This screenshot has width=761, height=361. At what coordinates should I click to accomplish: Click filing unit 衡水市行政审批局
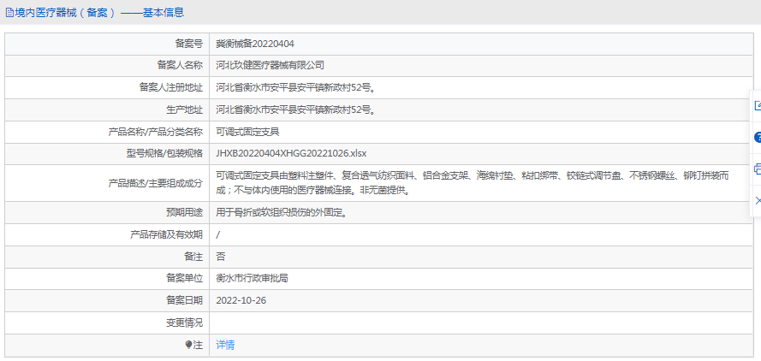[253, 279]
